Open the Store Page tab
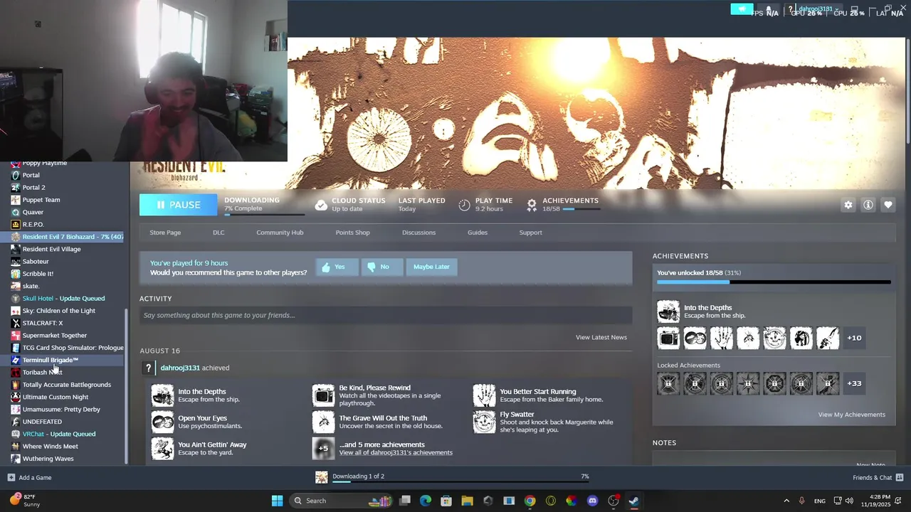This screenshot has width=911, height=512. (165, 233)
